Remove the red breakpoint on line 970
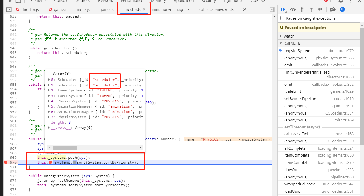 pyautogui.click(x=5, y=162)
